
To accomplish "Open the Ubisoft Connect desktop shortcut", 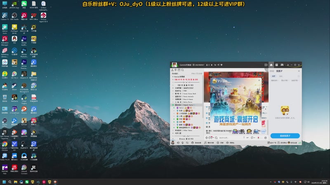I will (24, 169).
